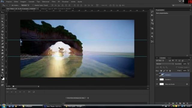Toggle the Propagar Quadro 1 checkbox

click(176, 67)
